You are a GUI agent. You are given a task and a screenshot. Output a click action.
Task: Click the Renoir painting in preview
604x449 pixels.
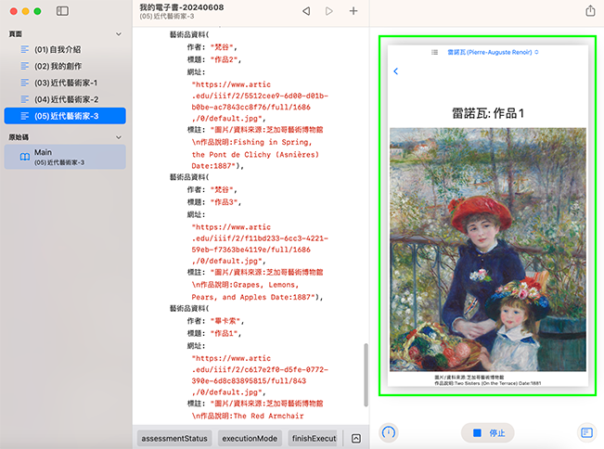pyautogui.click(x=488, y=250)
